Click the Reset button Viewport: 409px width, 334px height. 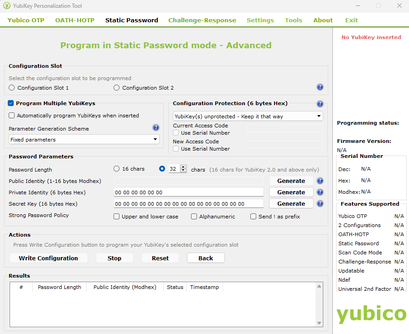pos(160,258)
